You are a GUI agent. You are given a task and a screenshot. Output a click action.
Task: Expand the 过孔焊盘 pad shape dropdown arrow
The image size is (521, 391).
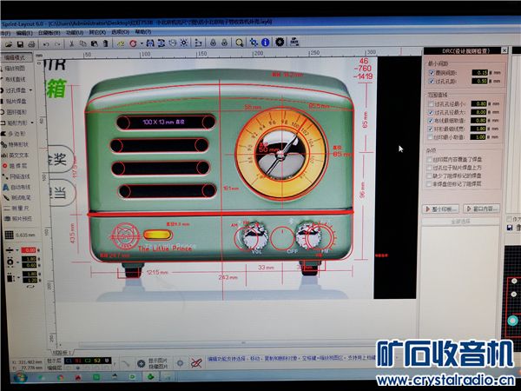(x=31, y=90)
